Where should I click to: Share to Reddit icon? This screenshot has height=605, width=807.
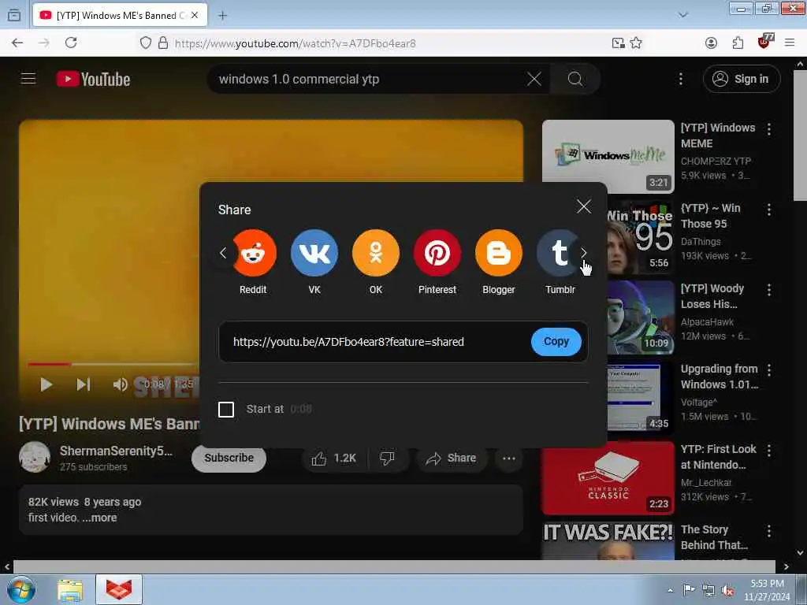click(254, 253)
